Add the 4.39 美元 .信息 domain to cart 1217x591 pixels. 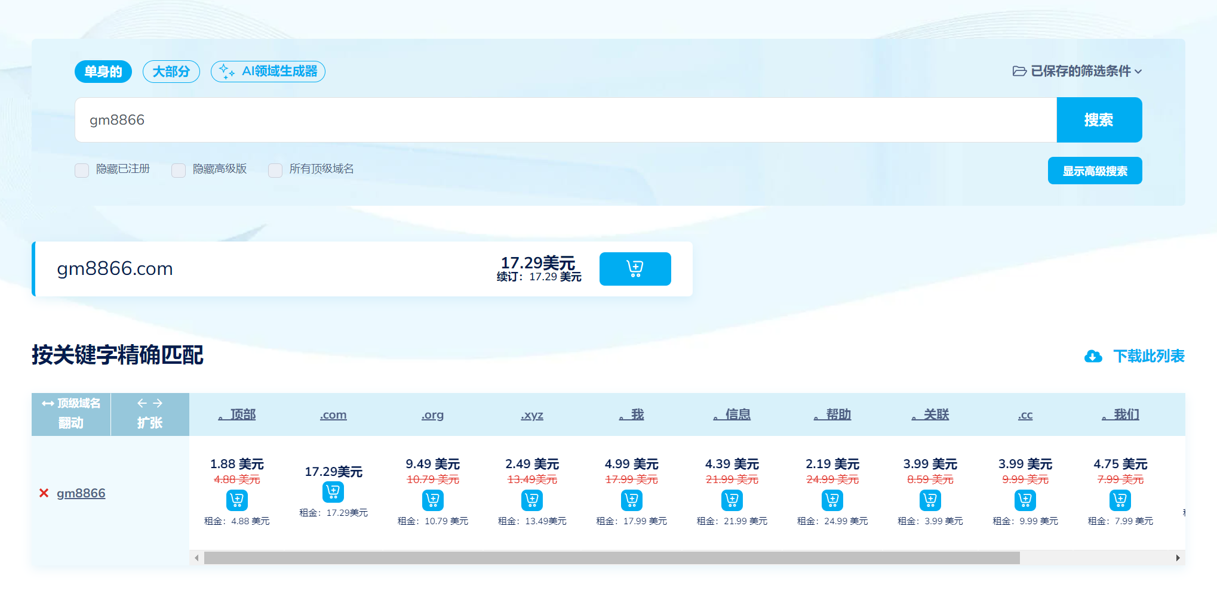[732, 500]
